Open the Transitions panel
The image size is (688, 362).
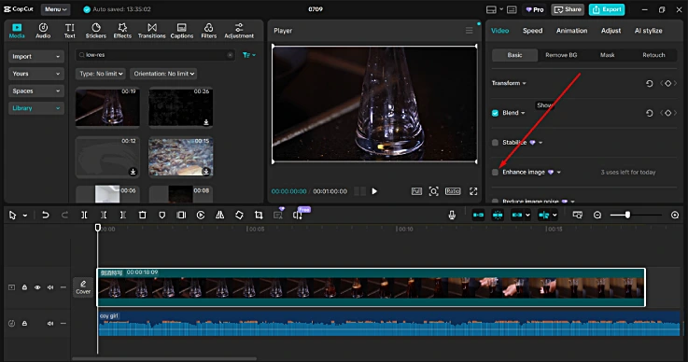pos(152,31)
